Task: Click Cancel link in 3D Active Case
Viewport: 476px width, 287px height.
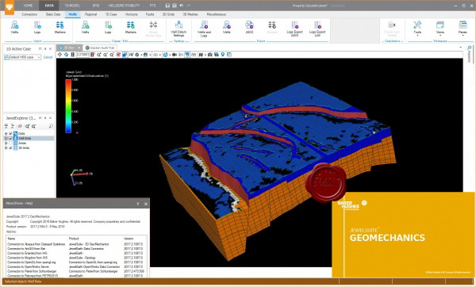Action: [x=48, y=57]
